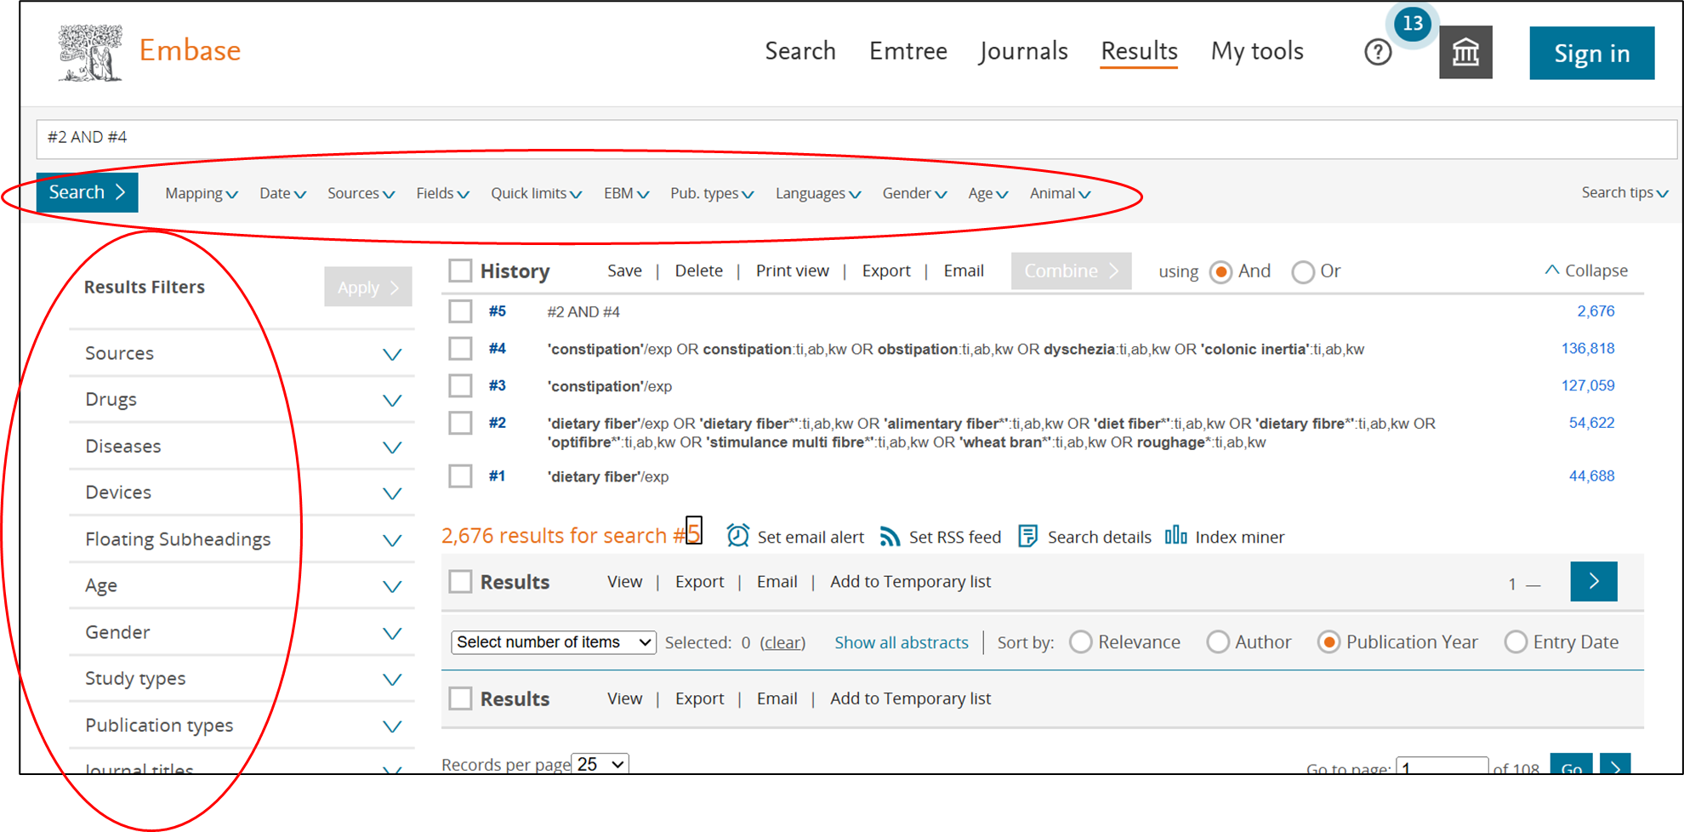1684x832 pixels.
Task: Collapse the search history panel
Action: (1585, 271)
